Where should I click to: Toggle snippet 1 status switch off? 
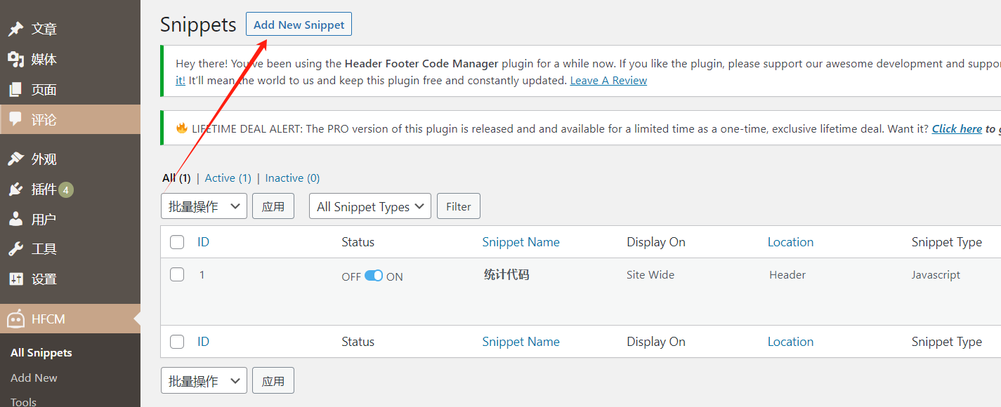(x=374, y=276)
